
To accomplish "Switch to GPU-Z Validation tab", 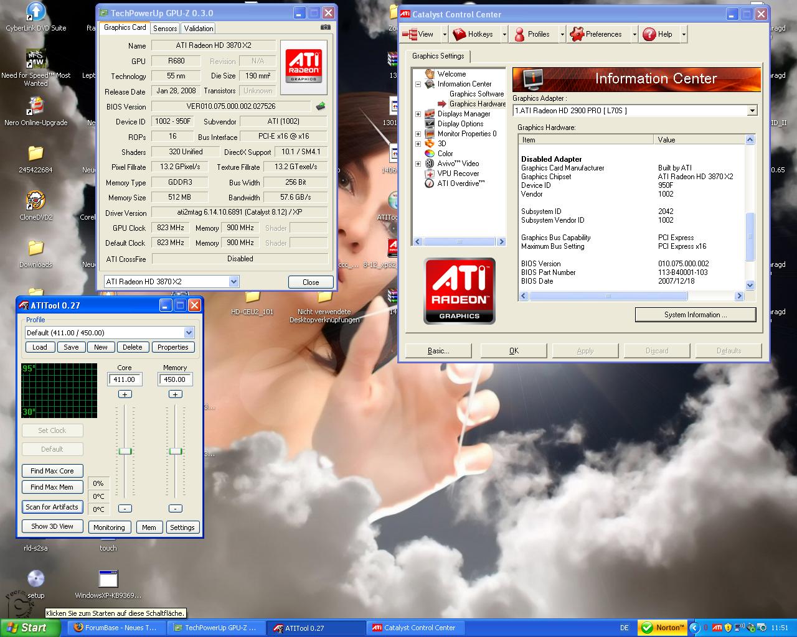I will (x=199, y=28).
